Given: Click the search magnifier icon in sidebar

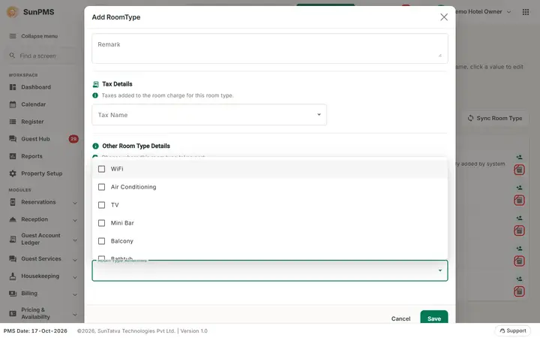Looking at the screenshot, I should click(x=13, y=56).
